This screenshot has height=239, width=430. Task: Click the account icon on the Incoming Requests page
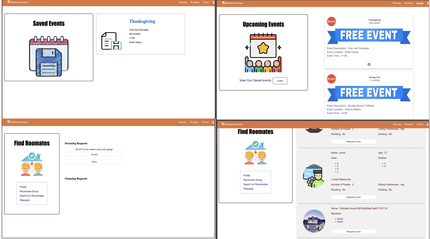point(213,122)
